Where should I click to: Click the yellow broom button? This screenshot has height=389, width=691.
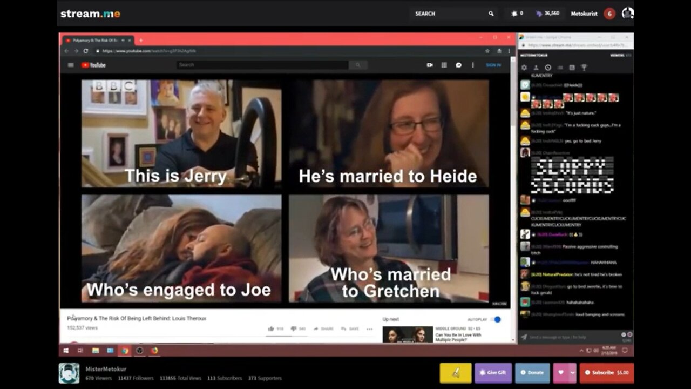pyautogui.click(x=456, y=373)
